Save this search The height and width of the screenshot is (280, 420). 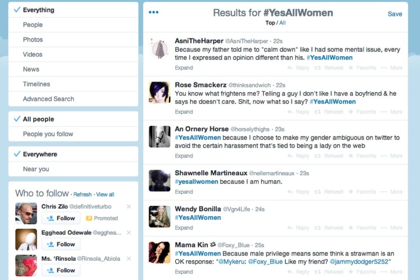(x=395, y=14)
